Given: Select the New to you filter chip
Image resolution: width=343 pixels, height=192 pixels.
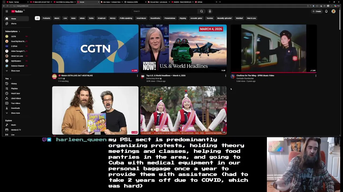Looking at the screenshot, I should tap(251, 18).
